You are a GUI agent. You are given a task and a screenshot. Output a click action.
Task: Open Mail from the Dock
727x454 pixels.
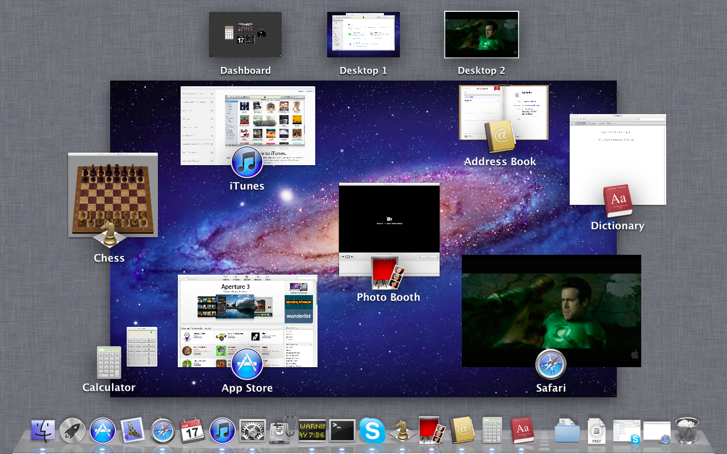[x=132, y=430]
